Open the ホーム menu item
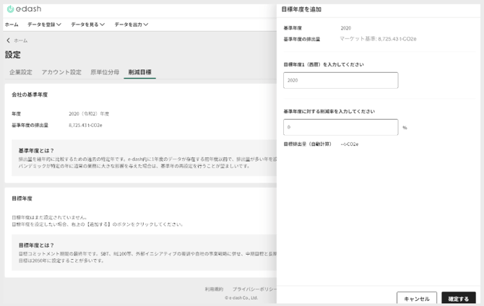Screen dimensions: 484x306 (12, 25)
